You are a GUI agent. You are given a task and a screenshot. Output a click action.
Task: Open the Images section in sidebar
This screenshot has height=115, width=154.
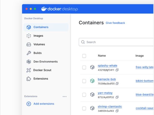38,36
